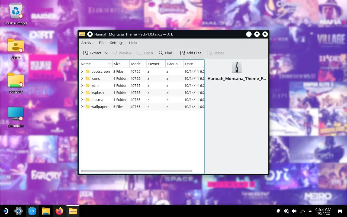Select the plasma folder icon
The width and height of the screenshot is (347, 217).
tap(87, 100)
